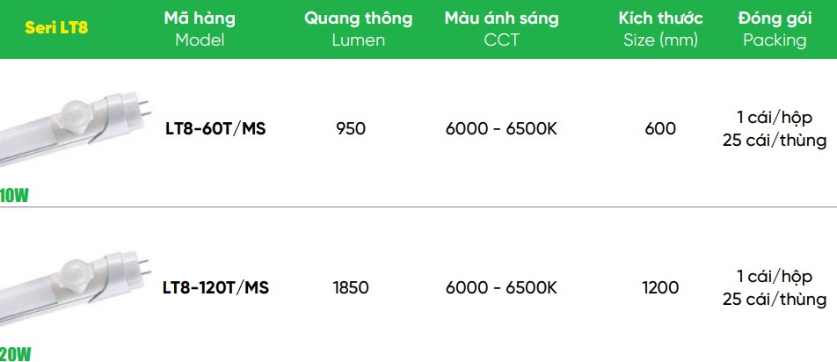Select model code LT8-60T/MS
The image size is (837, 362).
pos(215,129)
